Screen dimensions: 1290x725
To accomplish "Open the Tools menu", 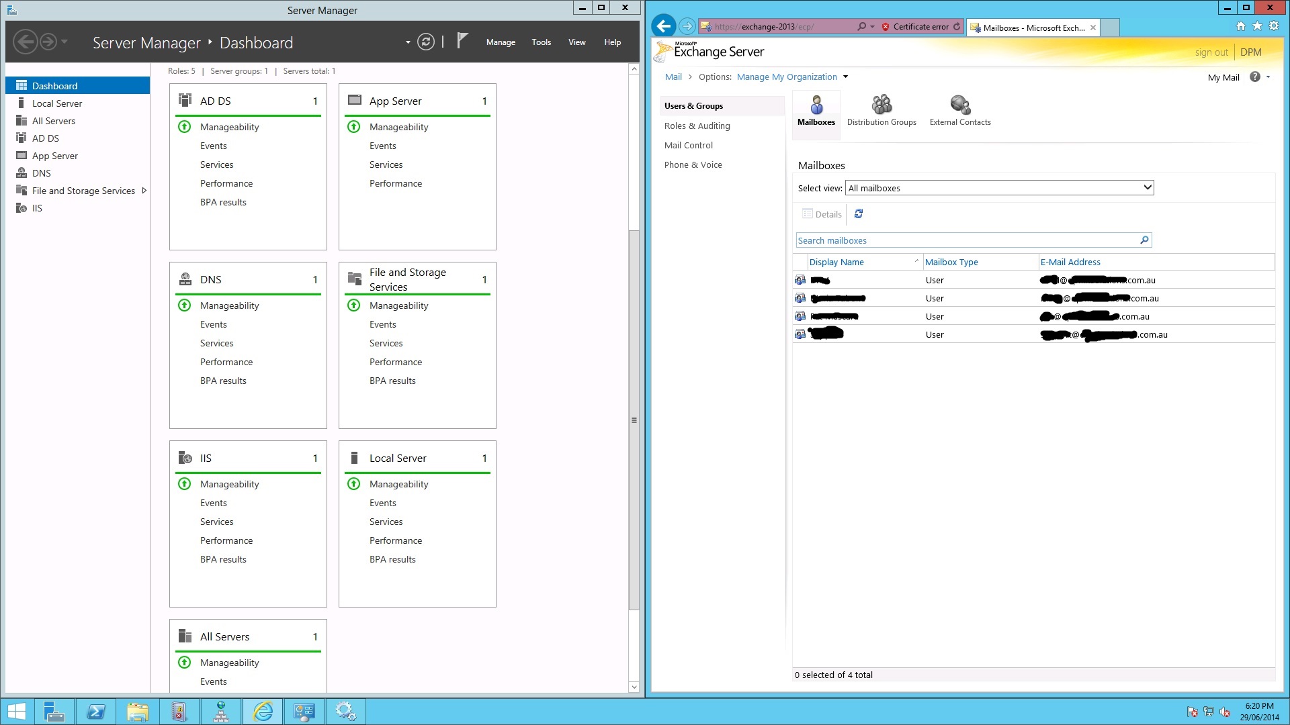I will pos(541,42).
